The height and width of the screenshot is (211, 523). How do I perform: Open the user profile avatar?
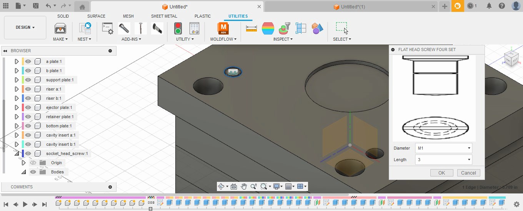coord(516,6)
